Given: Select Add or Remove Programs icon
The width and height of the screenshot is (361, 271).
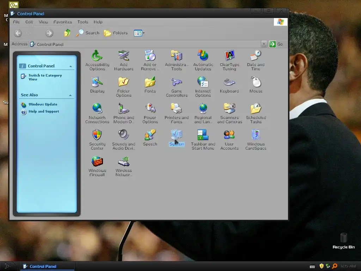Looking at the screenshot, I should (150, 60).
